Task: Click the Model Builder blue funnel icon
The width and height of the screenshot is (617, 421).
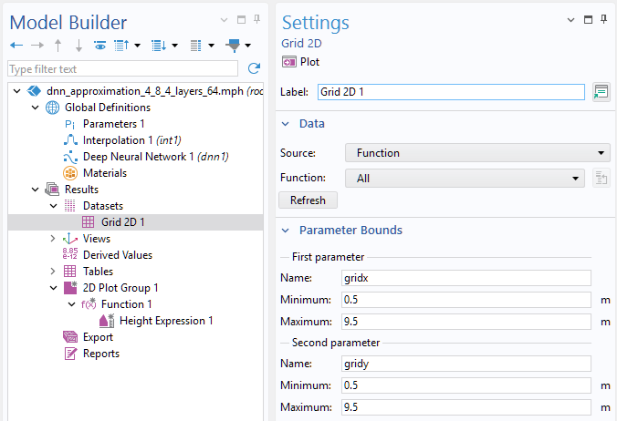Action: coord(233,46)
